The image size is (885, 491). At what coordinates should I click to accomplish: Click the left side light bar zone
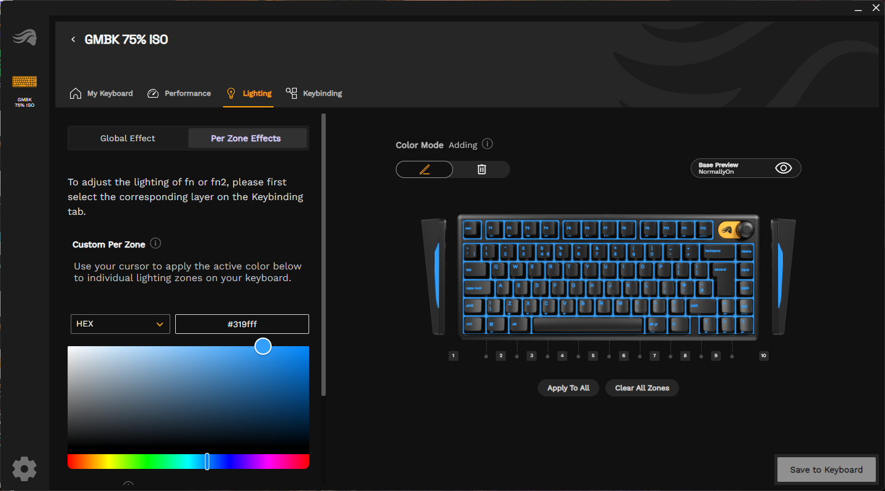coord(437,276)
